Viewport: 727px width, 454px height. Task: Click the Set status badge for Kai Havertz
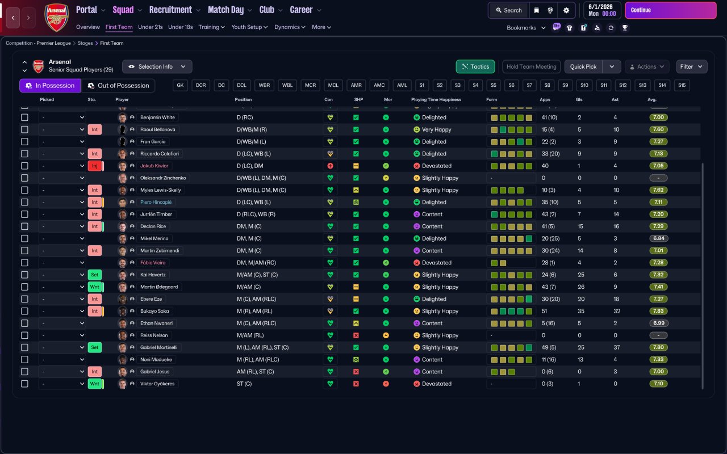tap(94, 275)
